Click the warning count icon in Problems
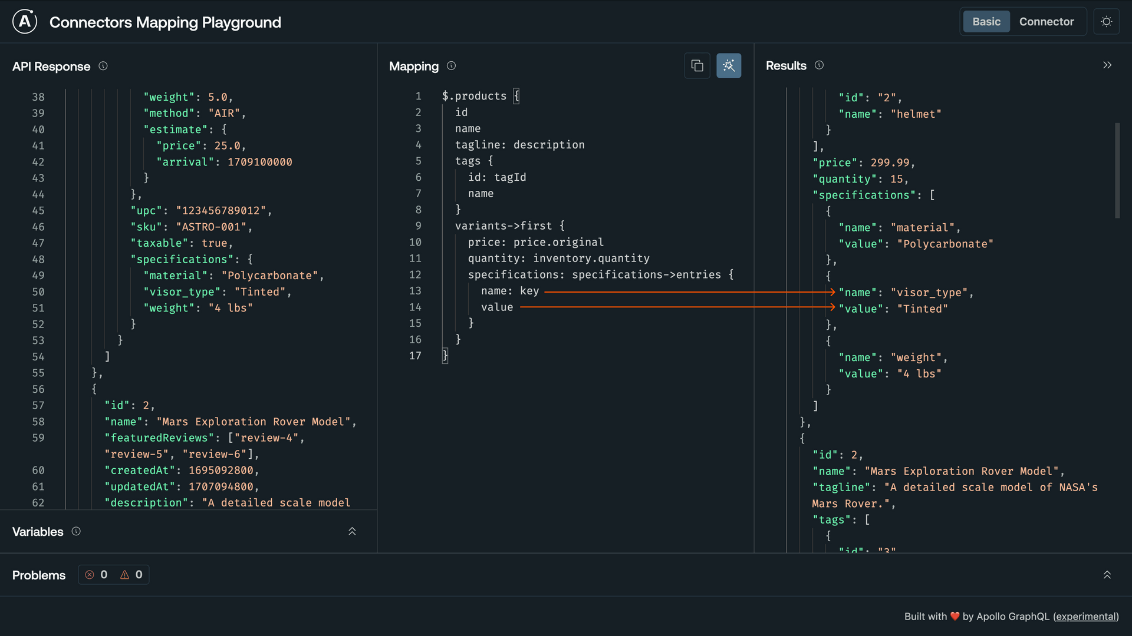Screen dimensions: 1132x636 (124, 575)
